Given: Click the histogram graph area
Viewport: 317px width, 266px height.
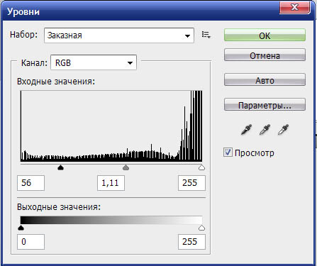Looking at the screenshot, I should tap(111, 126).
